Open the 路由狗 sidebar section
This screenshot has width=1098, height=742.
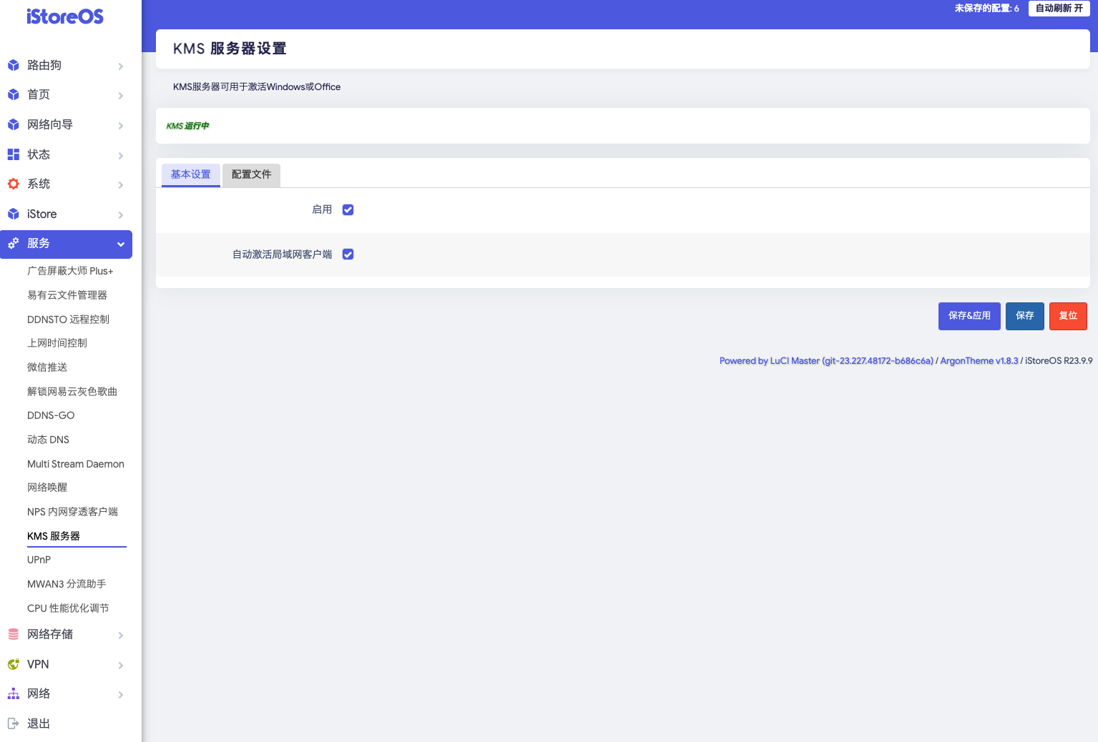[x=13, y=65]
